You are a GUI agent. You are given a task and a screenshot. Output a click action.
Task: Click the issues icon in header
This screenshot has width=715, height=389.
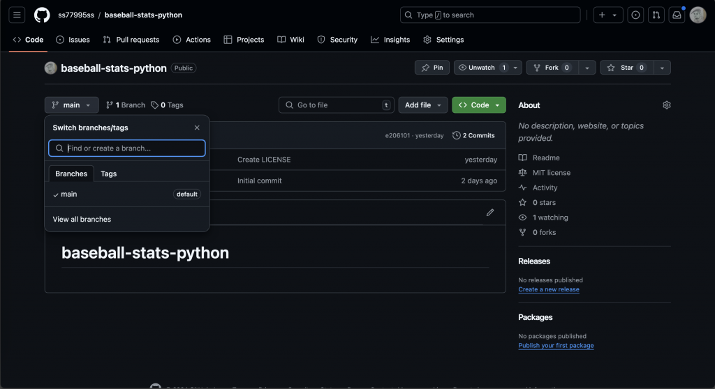tap(635, 15)
